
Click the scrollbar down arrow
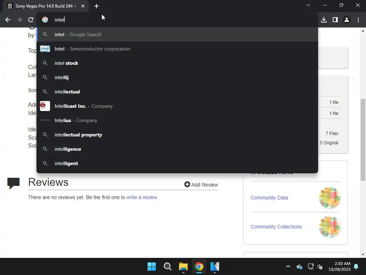363,255
